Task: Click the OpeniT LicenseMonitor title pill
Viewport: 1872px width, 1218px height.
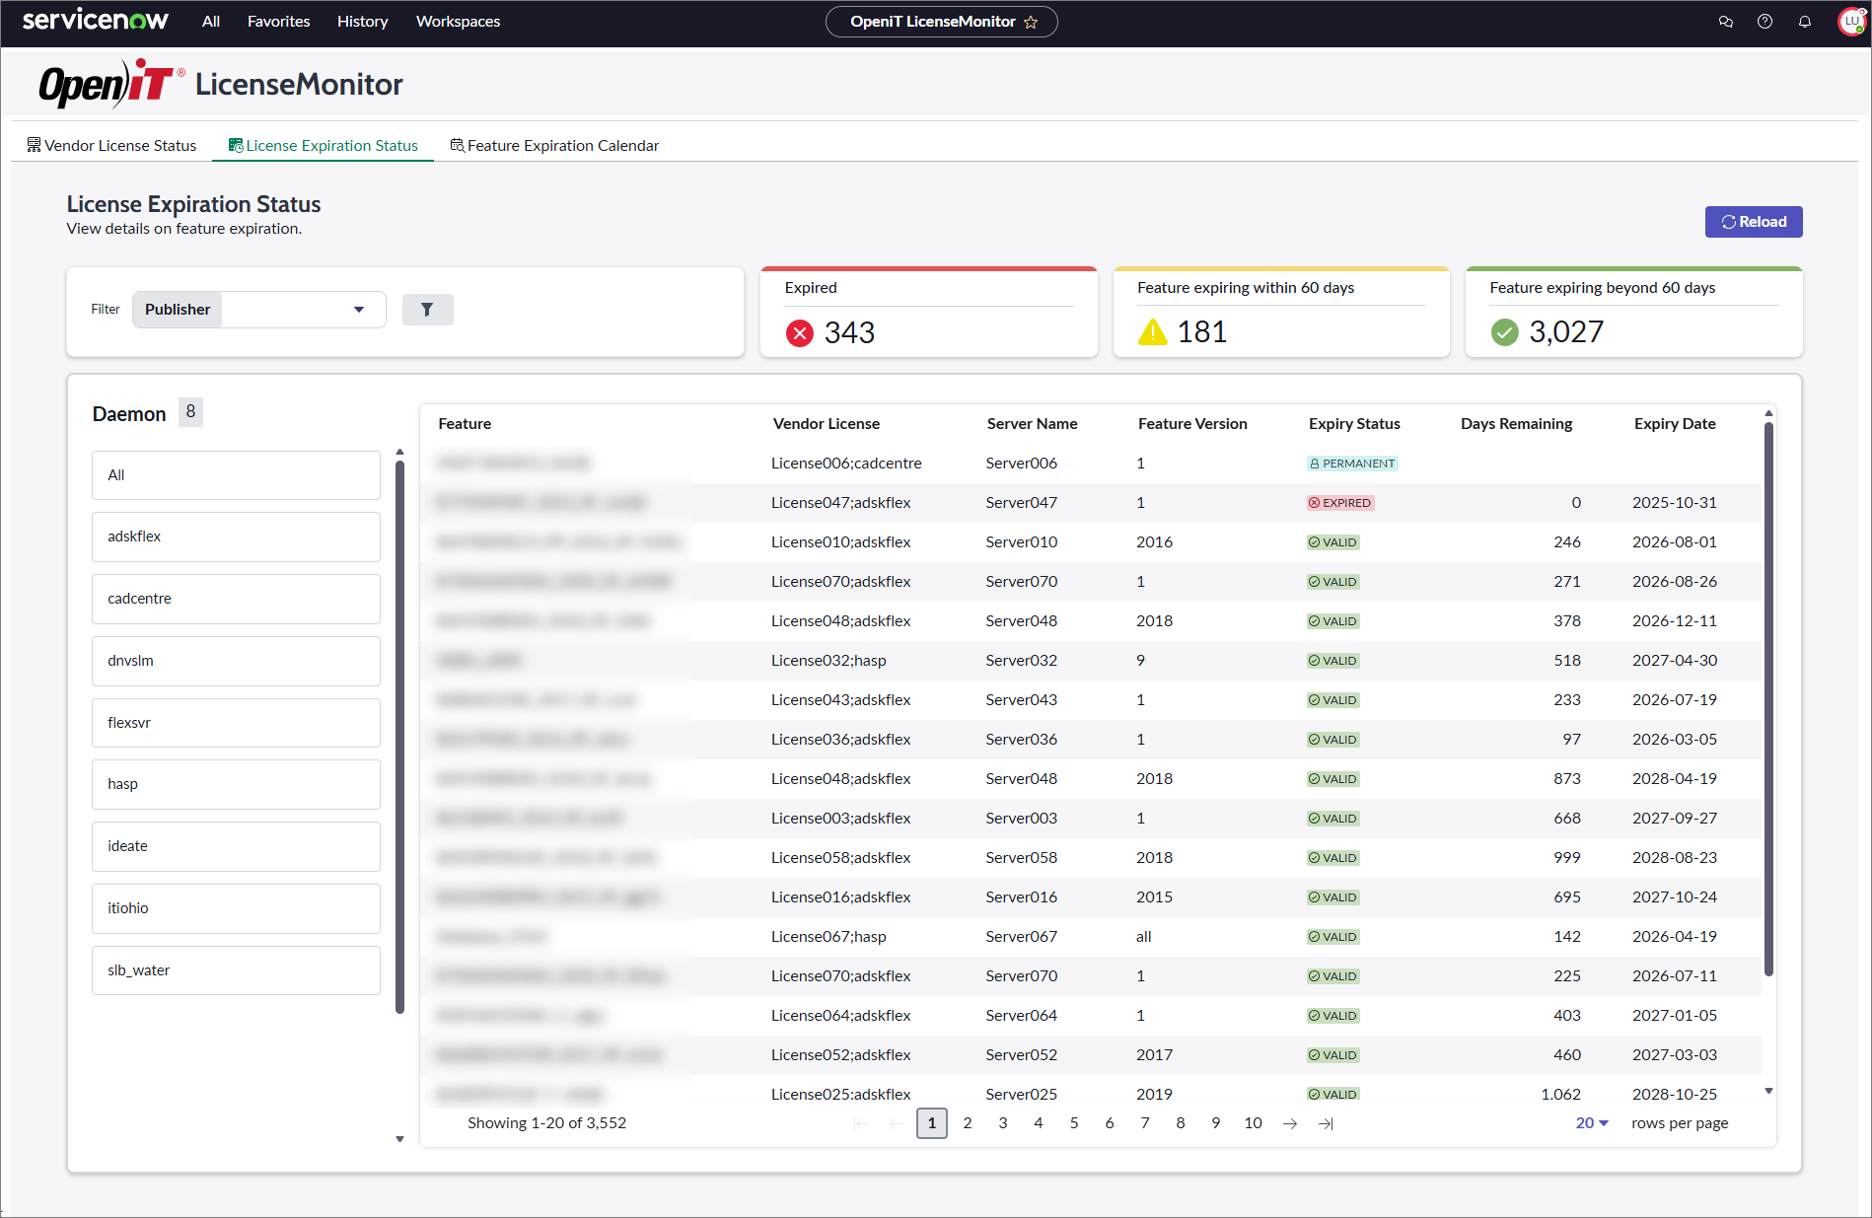Action: (941, 22)
